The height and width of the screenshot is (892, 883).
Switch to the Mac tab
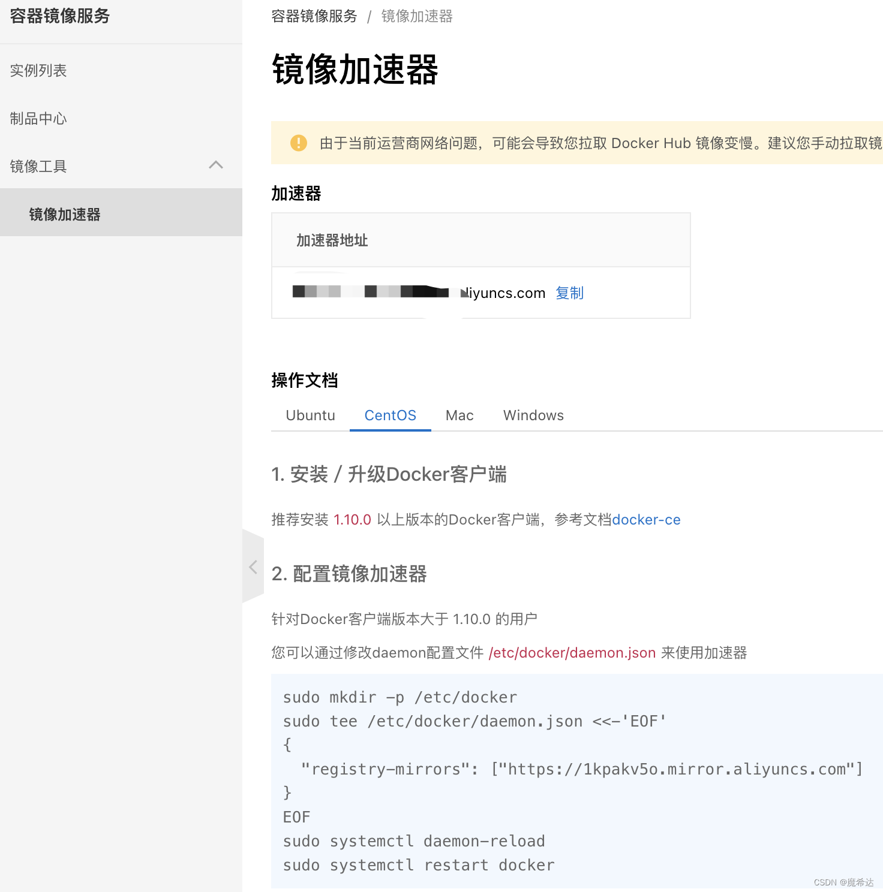(x=459, y=415)
